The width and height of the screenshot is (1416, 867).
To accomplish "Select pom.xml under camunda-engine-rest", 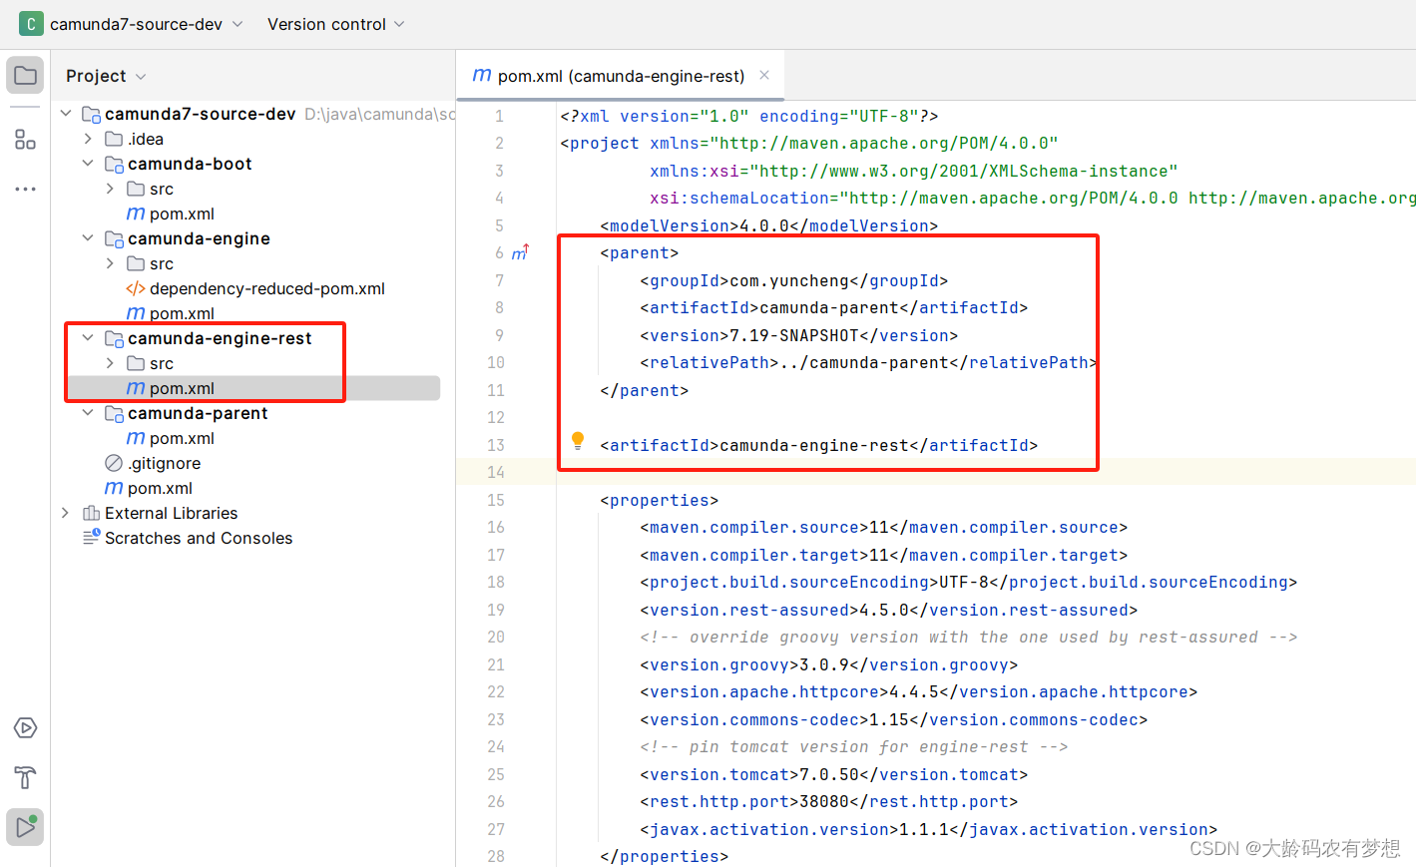I will [x=182, y=388].
